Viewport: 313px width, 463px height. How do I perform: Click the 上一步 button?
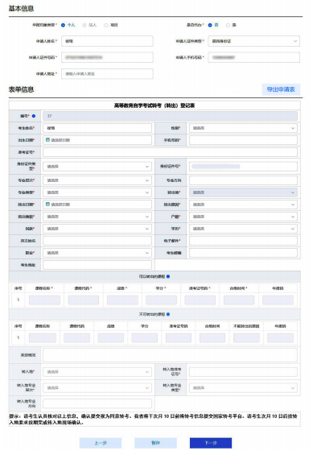(x=101, y=443)
